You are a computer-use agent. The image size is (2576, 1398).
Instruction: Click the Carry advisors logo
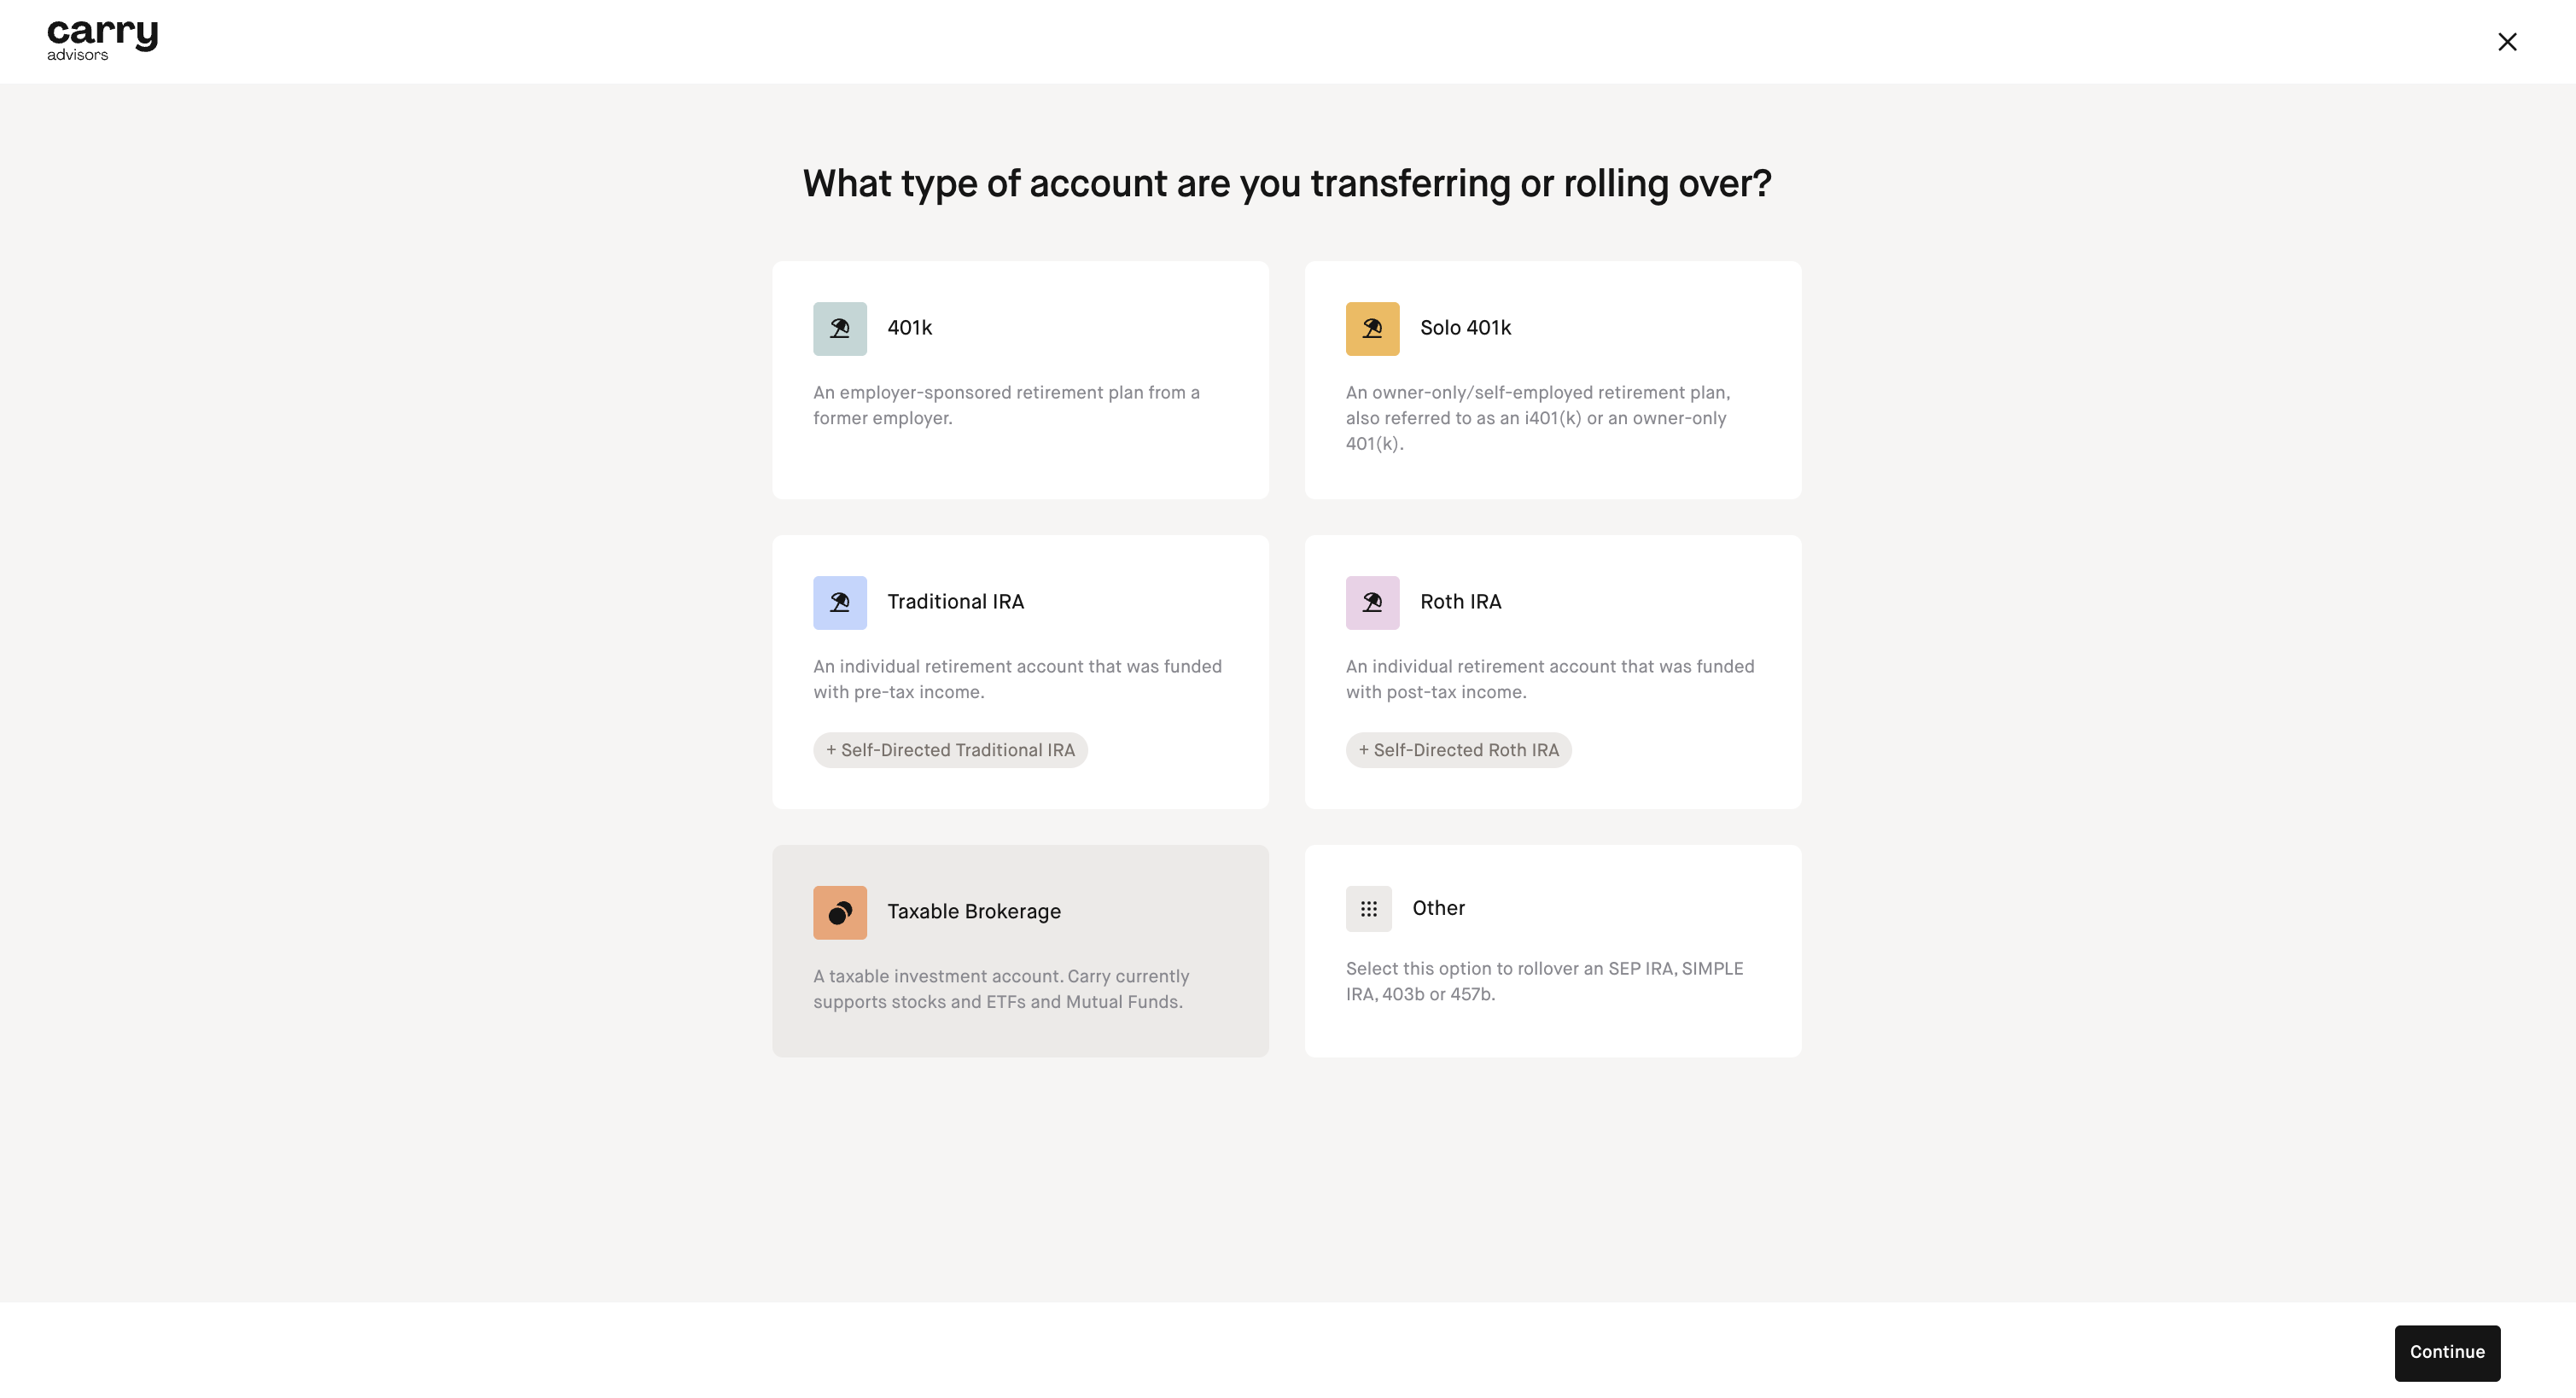click(x=102, y=40)
